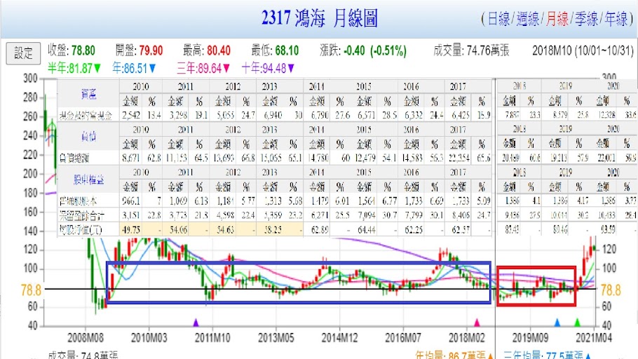Click the 2,542 cash amount cell for 2010
The height and width of the screenshot is (359, 638).
pos(131,115)
